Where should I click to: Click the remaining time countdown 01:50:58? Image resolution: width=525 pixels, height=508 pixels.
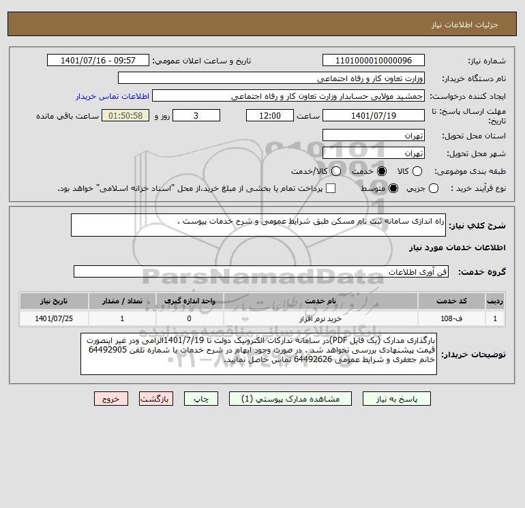point(125,115)
